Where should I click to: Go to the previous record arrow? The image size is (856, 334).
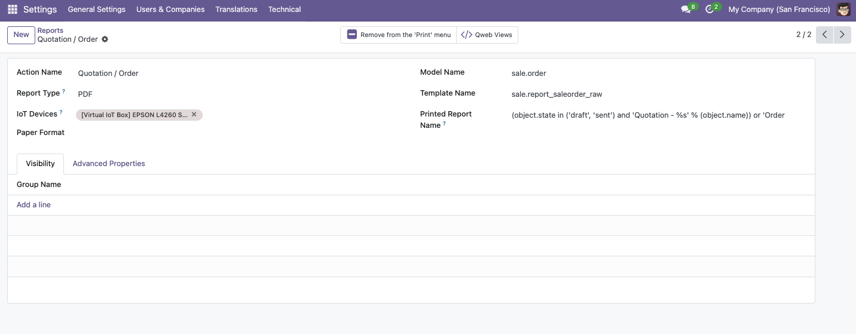coord(824,35)
